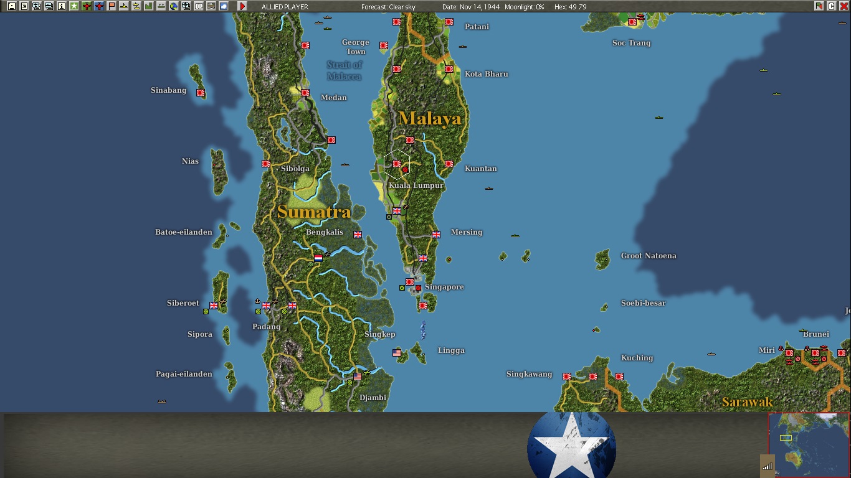Select British flag at Siberoet
Viewport: 851px width, 478px height.
(214, 306)
